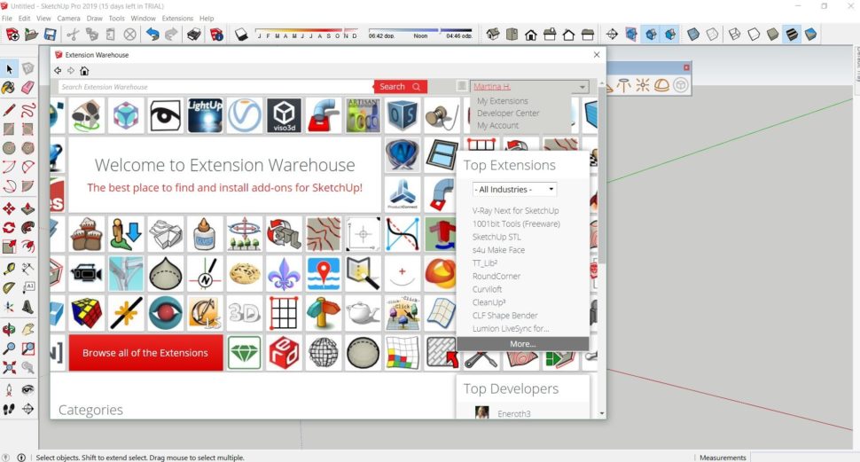Open Eneroth3 developer link
Image resolution: width=860 pixels, height=462 pixels.
point(514,414)
